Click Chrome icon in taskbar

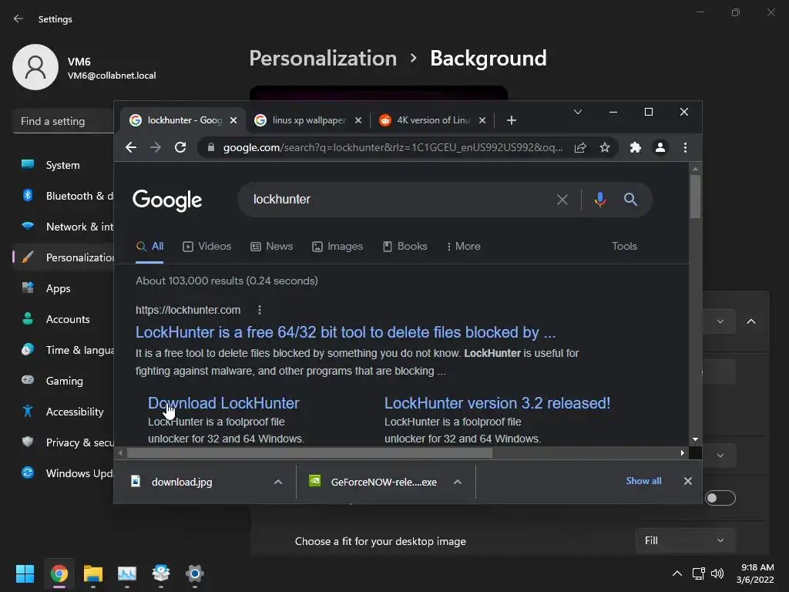(x=59, y=573)
